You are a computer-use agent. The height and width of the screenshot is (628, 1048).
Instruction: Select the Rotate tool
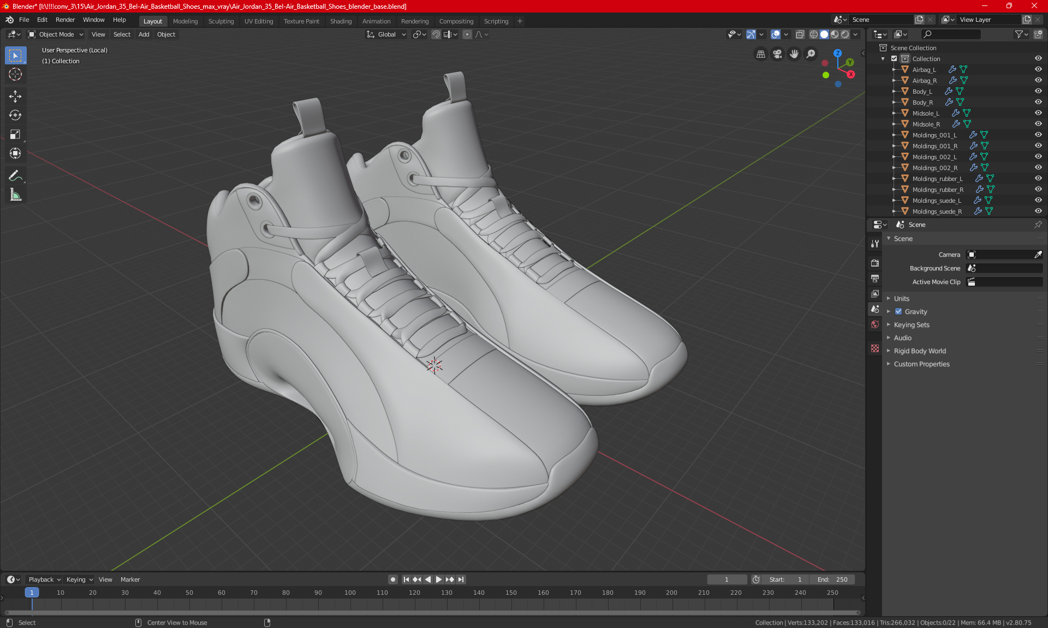tap(15, 115)
